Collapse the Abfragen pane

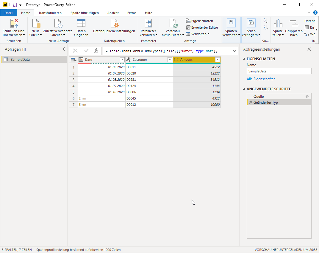[x=64, y=49]
